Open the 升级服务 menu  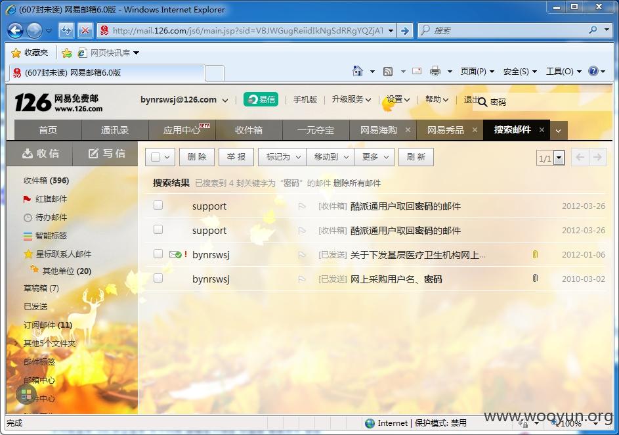pos(351,100)
